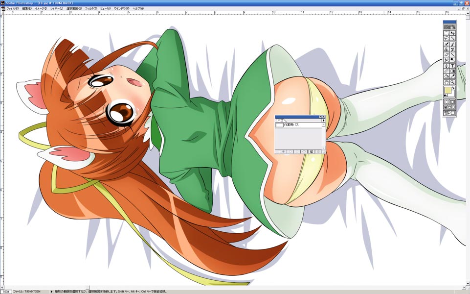
Task: Open the yellow foreground color picker
Action: [448, 90]
